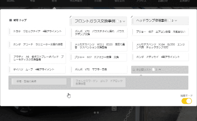Open the 会社案内 navigation menu
This screenshot has width=197, height=121.
point(119,1)
